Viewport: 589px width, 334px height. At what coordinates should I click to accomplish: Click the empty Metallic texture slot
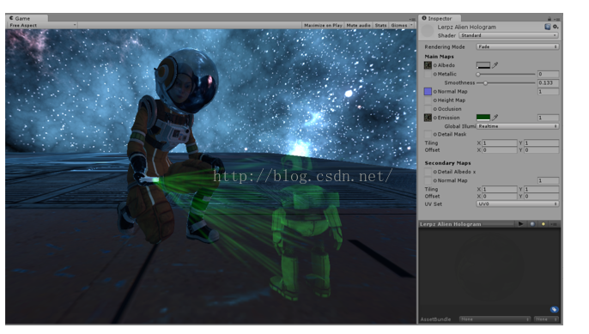click(x=428, y=74)
